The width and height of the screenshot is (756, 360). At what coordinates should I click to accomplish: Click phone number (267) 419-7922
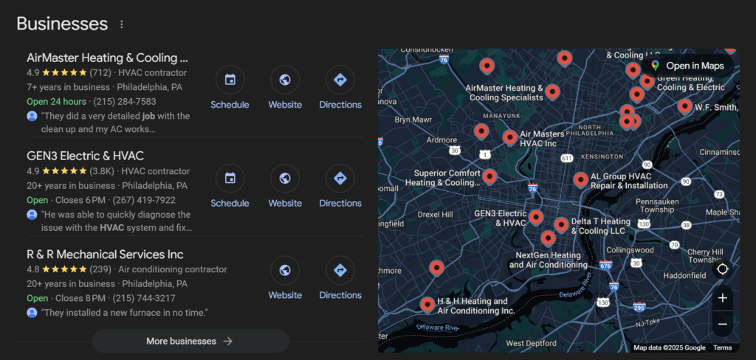point(144,200)
